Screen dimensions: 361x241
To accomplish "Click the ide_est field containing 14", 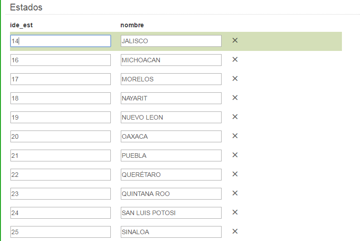I will (x=60, y=41).
